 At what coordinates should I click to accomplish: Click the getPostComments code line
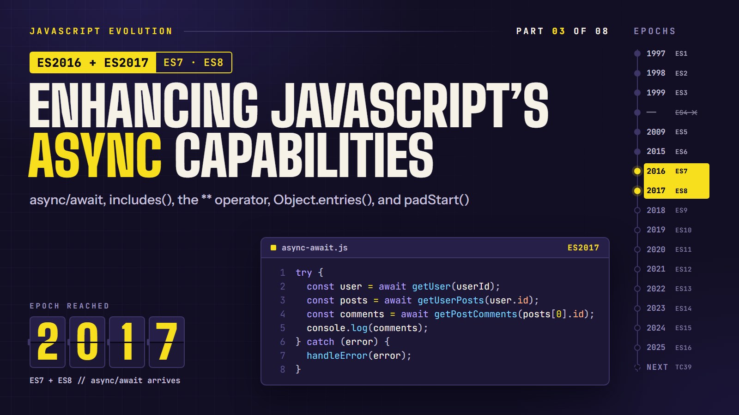coord(450,314)
